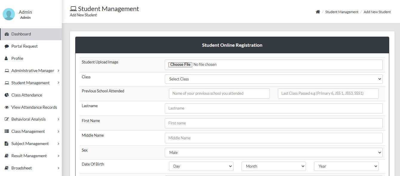Click the Student Management breadcrumb link
The height and width of the screenshot is (176, 400).
(341, 12)
